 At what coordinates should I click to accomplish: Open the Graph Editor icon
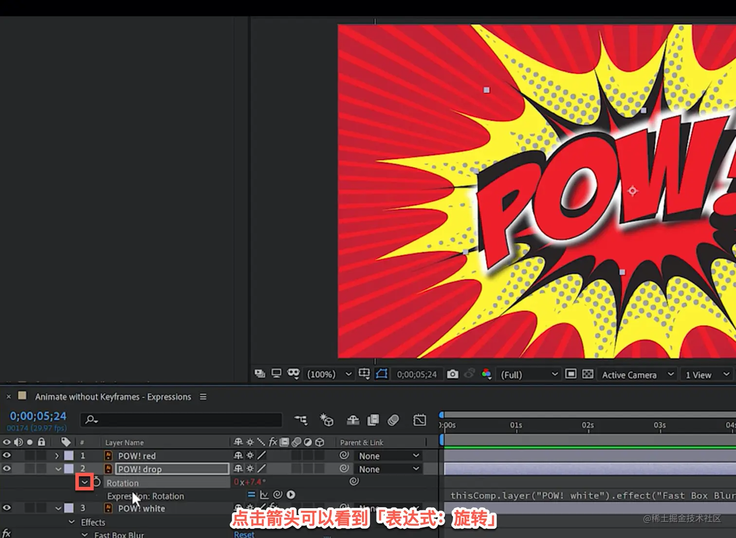point(419,420)
